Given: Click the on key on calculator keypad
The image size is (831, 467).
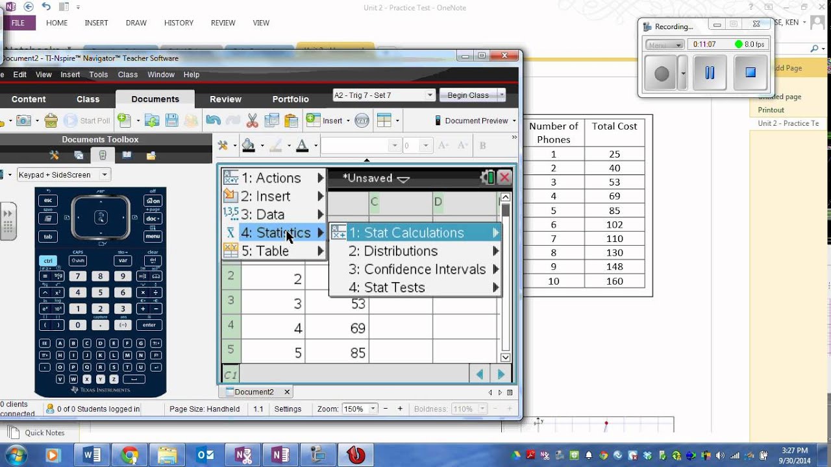Looking at the screenshot, I should [x=153, y=201].
